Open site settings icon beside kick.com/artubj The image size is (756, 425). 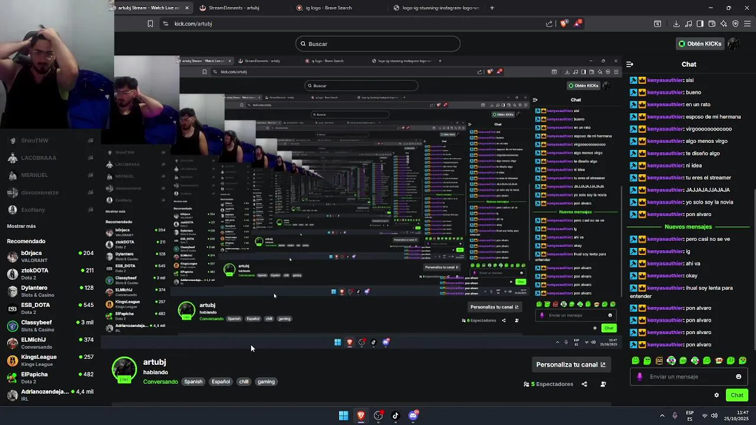165,24
